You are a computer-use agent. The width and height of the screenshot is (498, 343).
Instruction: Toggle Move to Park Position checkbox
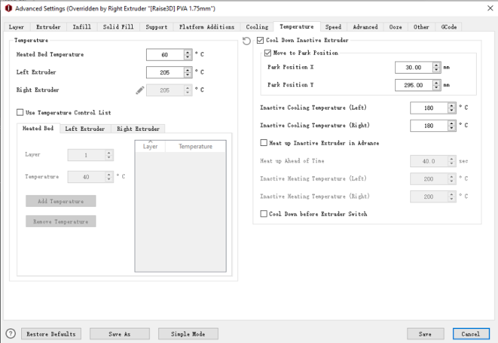268,53
